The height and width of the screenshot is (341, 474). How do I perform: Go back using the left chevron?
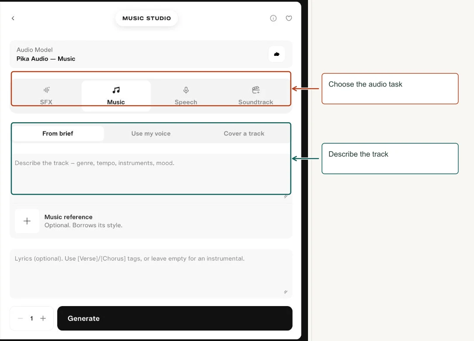pos(13,18)
